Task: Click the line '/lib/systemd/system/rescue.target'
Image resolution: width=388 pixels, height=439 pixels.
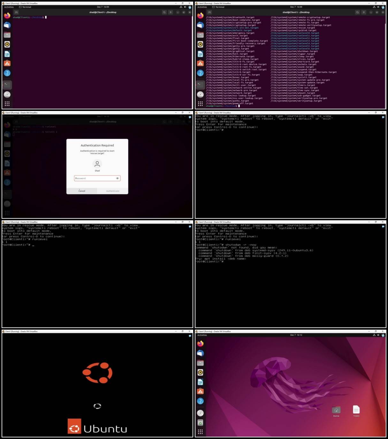Action: click(293, 28)
